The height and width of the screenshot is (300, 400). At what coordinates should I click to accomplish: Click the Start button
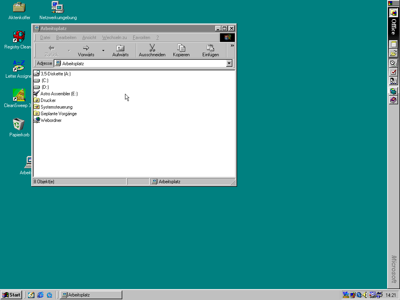click(x=11, y=295)
